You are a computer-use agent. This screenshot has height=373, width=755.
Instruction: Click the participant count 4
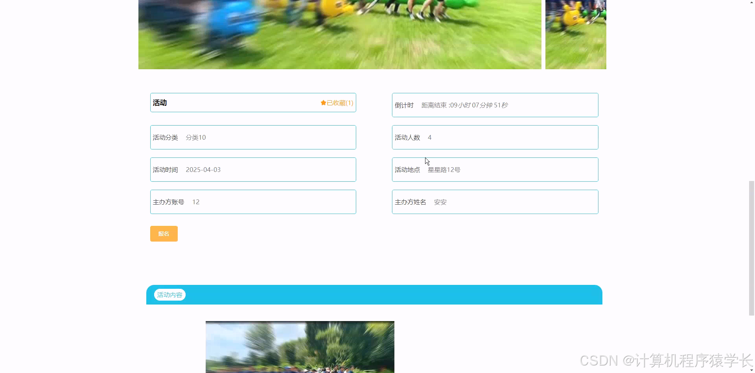click(x=430, y=137)
